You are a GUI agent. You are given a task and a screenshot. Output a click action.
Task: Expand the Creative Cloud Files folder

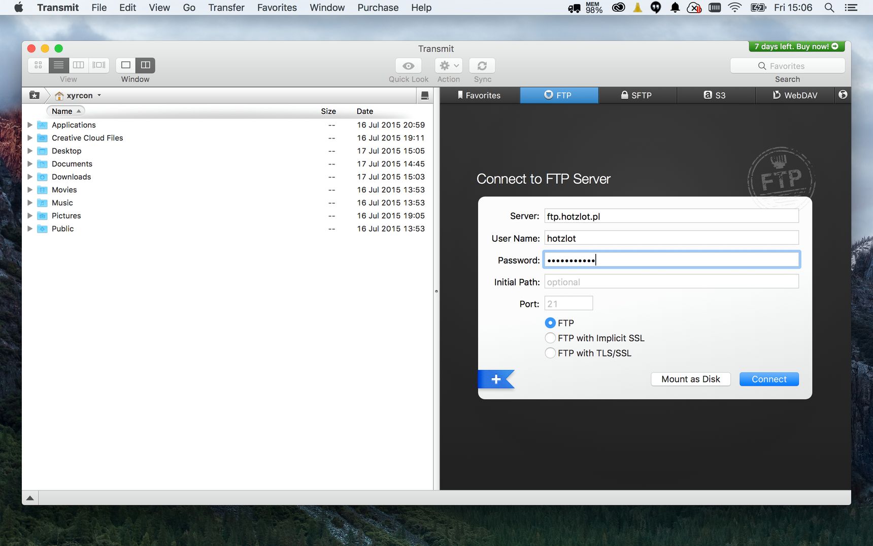coord(30,138)
